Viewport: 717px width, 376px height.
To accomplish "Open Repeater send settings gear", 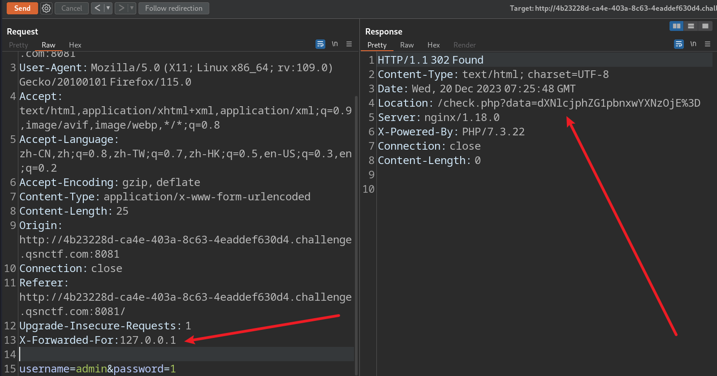I will tap(46, 8).
